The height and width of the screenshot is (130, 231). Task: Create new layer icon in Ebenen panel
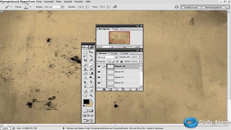click(130, 90)
